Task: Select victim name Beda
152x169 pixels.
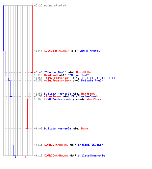Action: point(84,128)
